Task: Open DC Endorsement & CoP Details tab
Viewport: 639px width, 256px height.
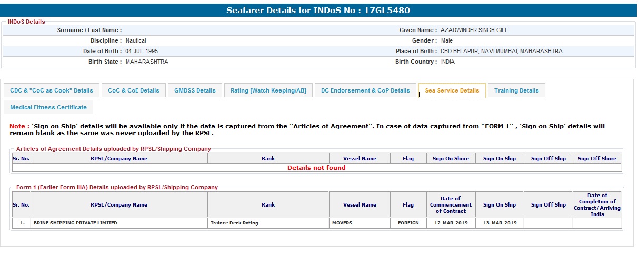Action: 365,90
